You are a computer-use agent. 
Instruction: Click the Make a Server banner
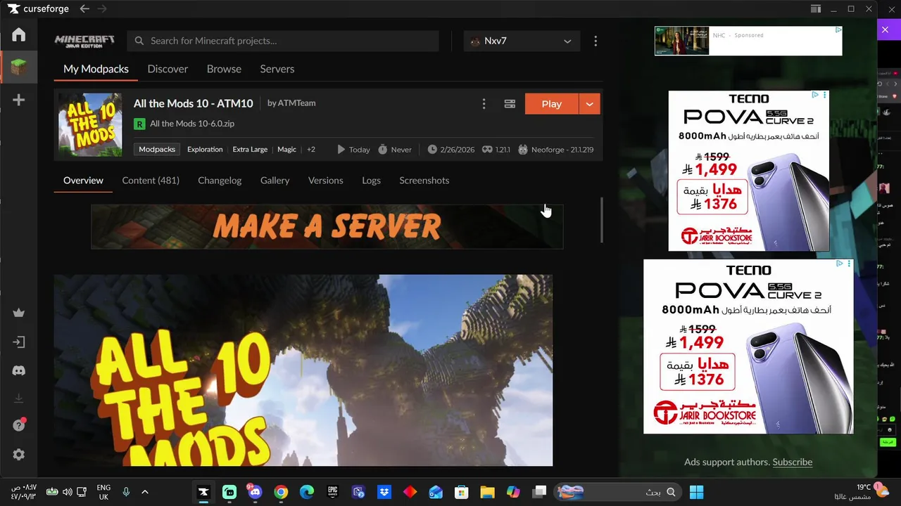point(327,226)
